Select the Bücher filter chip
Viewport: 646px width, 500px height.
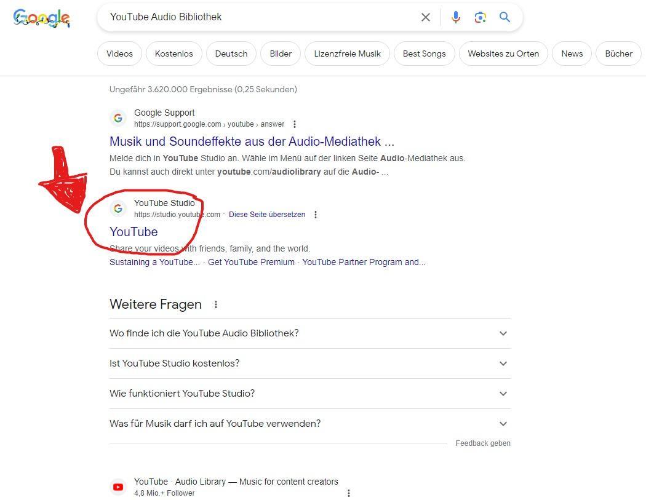(x=619, y=54)
